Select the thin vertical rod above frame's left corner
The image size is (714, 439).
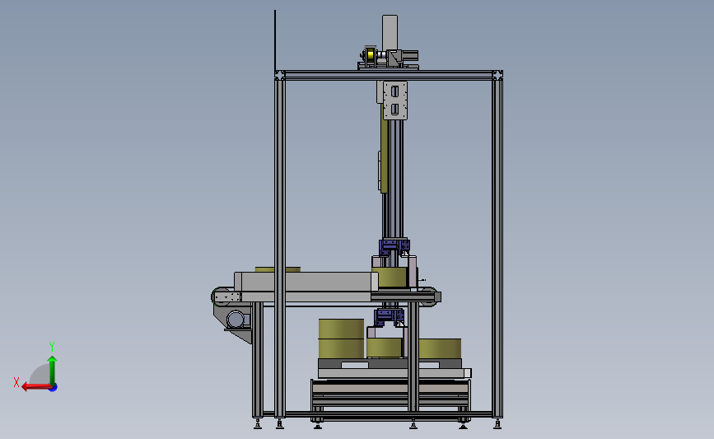tap(275, 40)
